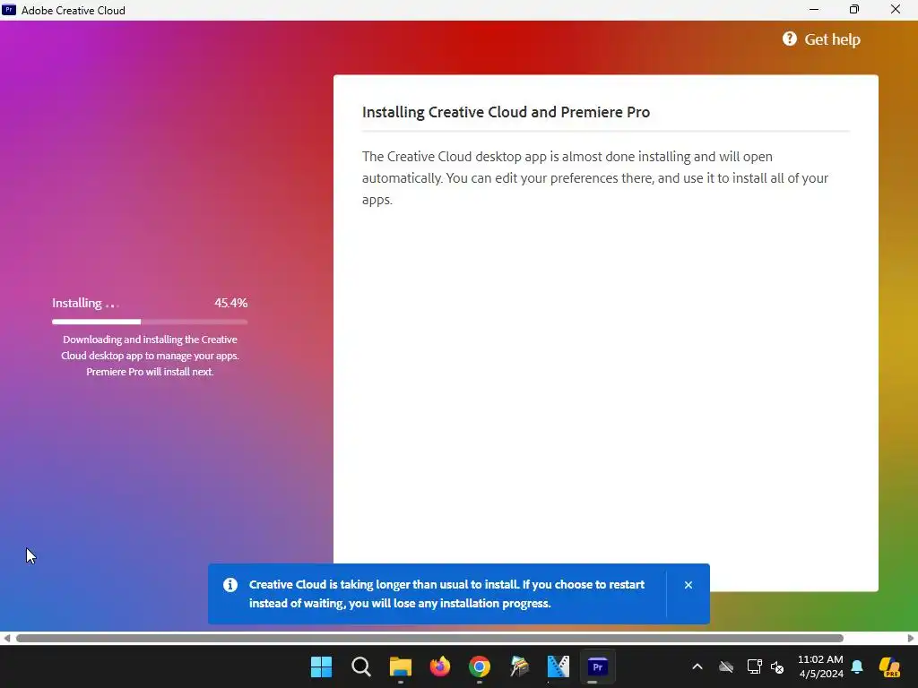
Task: Open the blue filmstrip app in taskbar
Action: pyautogui.click(x=558, y=666)
